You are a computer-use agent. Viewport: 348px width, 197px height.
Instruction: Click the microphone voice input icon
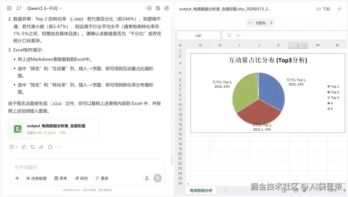coord(147,178)
